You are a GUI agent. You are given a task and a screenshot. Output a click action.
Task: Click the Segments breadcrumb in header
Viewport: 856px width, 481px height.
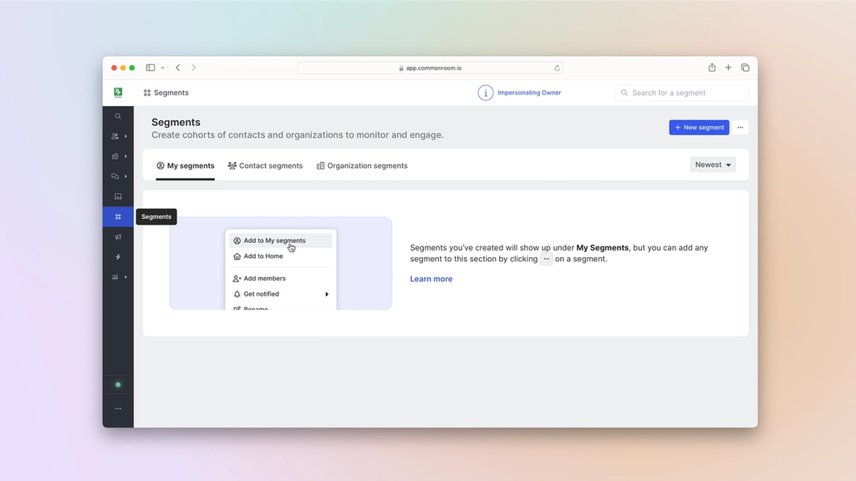(166, 93)
